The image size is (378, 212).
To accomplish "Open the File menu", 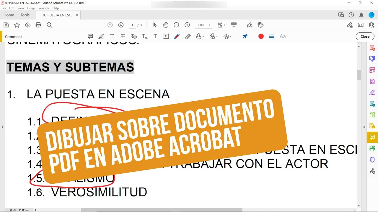I will (4, 8).
